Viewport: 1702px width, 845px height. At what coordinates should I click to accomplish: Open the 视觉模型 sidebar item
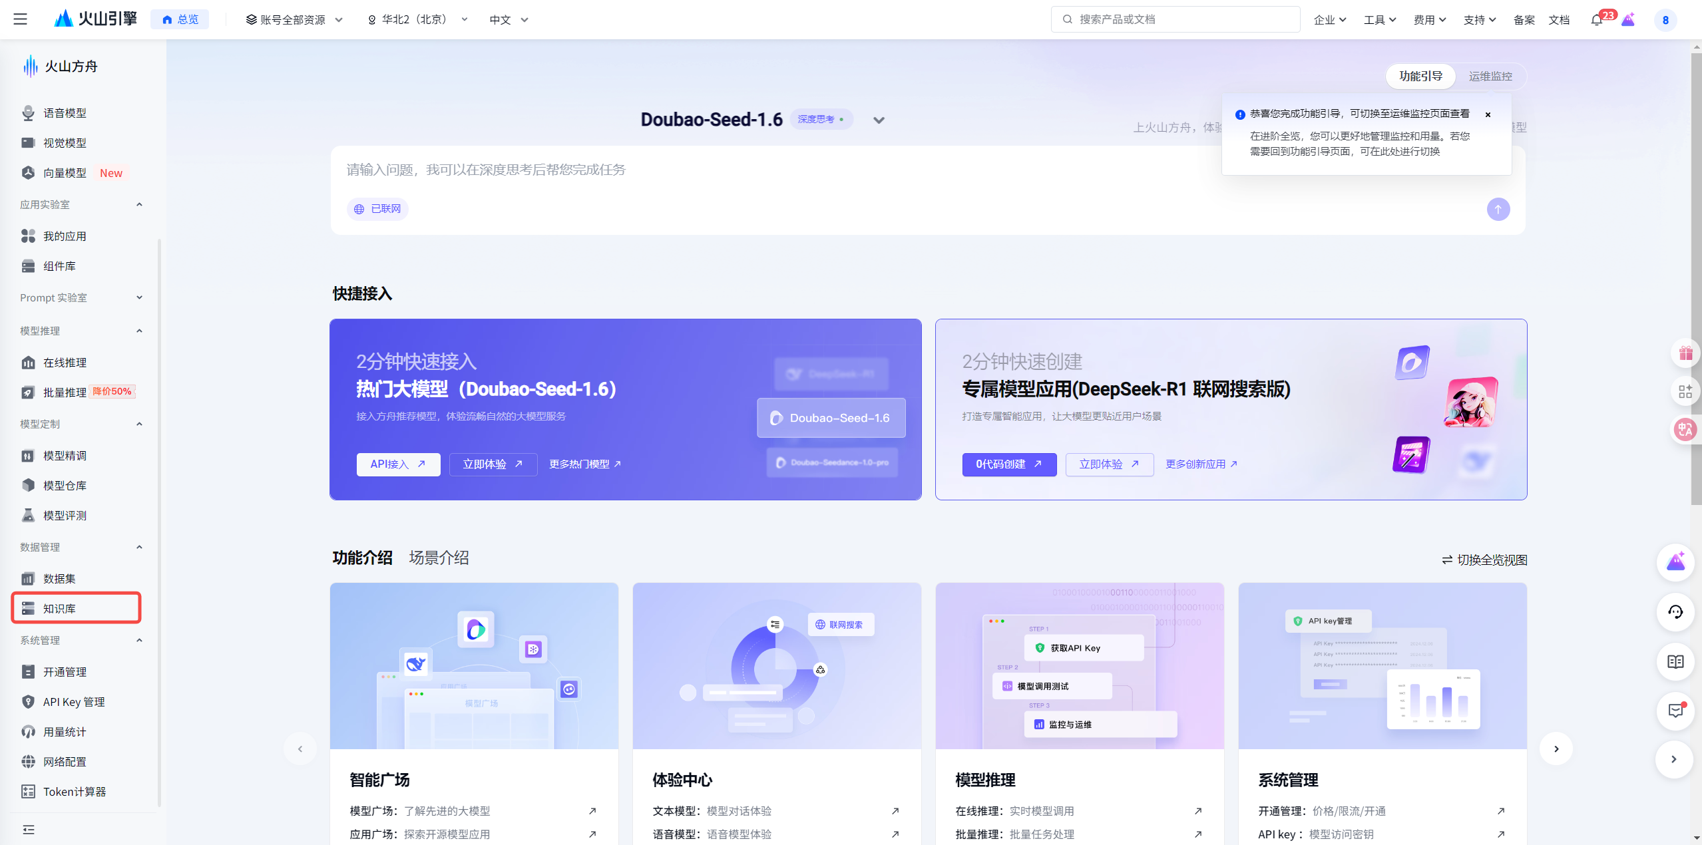point(65,143)
